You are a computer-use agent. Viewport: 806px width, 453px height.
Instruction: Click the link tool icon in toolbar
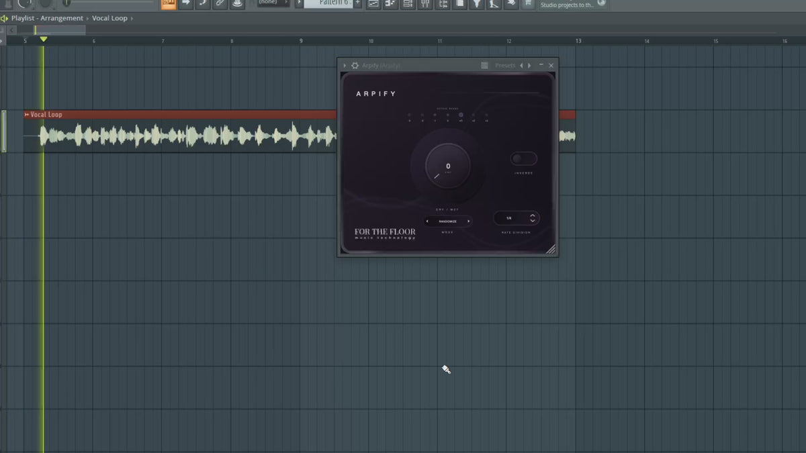click(x=220, y=4)
